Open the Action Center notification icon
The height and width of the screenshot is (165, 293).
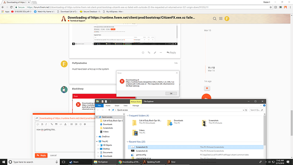(288, 162)
